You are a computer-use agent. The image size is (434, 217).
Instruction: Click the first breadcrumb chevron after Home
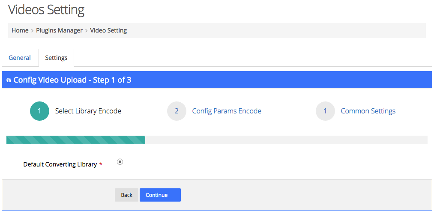click(32, 30)
